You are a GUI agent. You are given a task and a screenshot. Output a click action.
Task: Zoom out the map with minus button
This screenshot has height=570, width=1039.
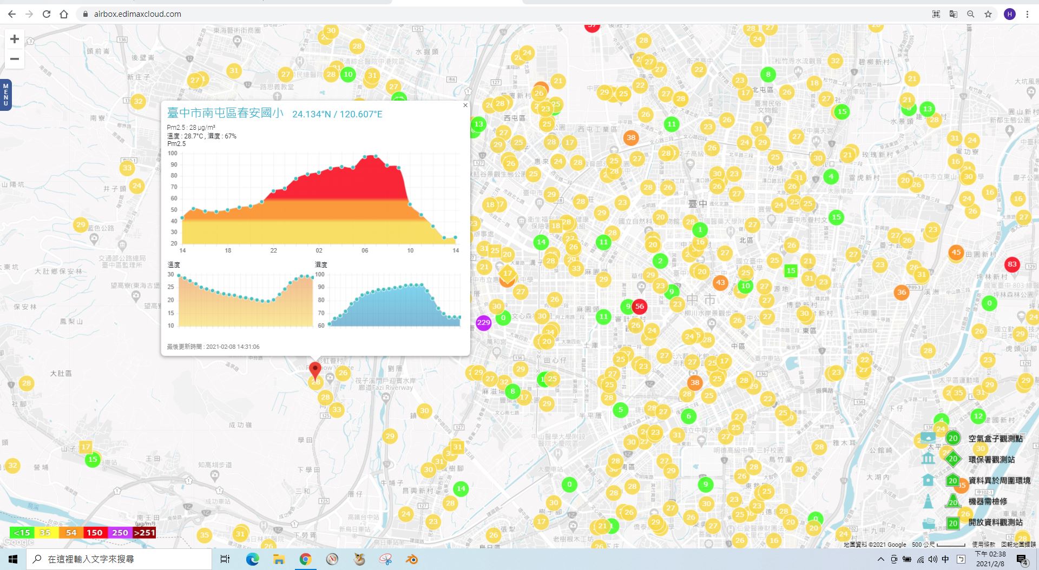pos(15,59)
